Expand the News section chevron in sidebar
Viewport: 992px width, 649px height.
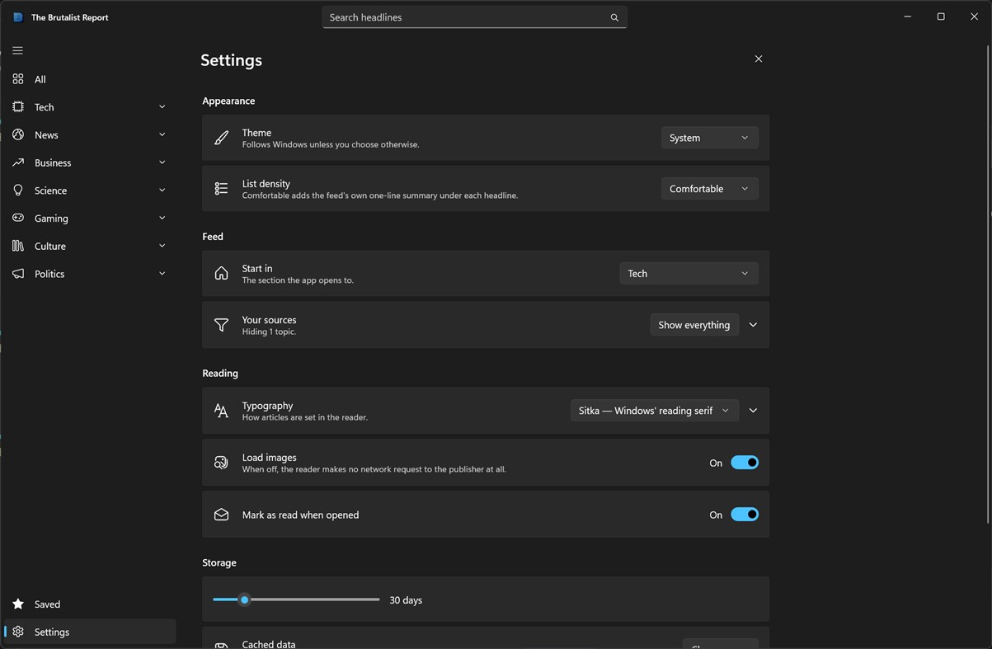pyautogui.click(x=162, y=134)
